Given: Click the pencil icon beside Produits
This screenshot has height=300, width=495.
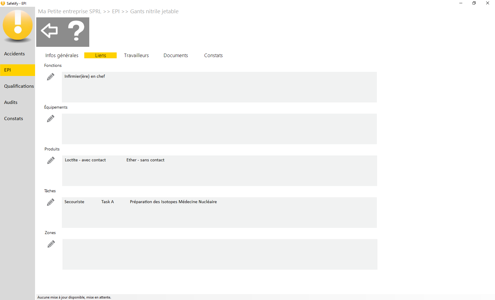Looking at the screenshot, I should pos(51,160).
